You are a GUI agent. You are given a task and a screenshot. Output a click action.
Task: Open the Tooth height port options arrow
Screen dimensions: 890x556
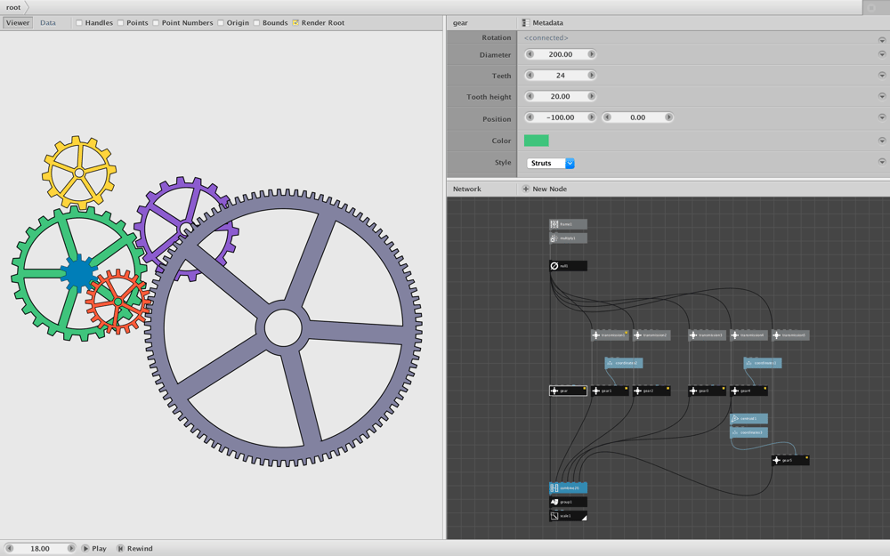pyautogui.click(x=882, y=96)
